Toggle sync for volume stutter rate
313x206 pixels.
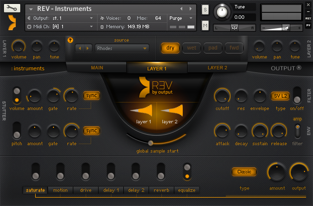coord(92,96)
